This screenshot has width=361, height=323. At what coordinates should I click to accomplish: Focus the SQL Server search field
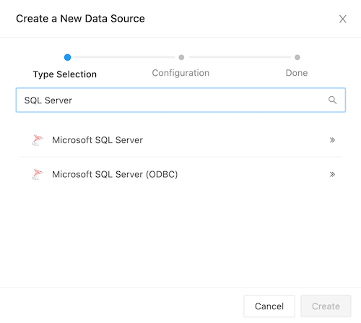(180, 100)
